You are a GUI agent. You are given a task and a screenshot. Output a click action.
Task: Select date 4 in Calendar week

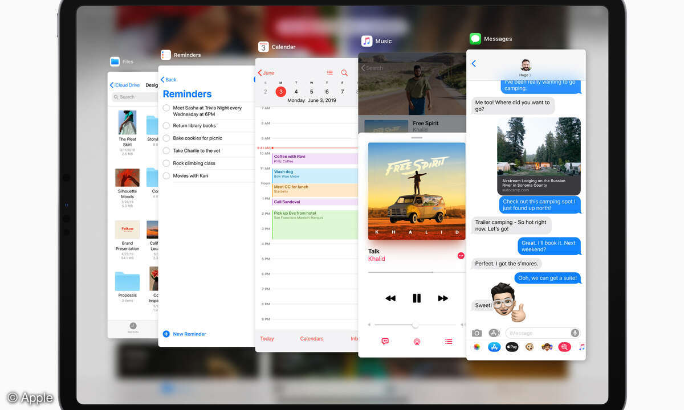(296, 92)
